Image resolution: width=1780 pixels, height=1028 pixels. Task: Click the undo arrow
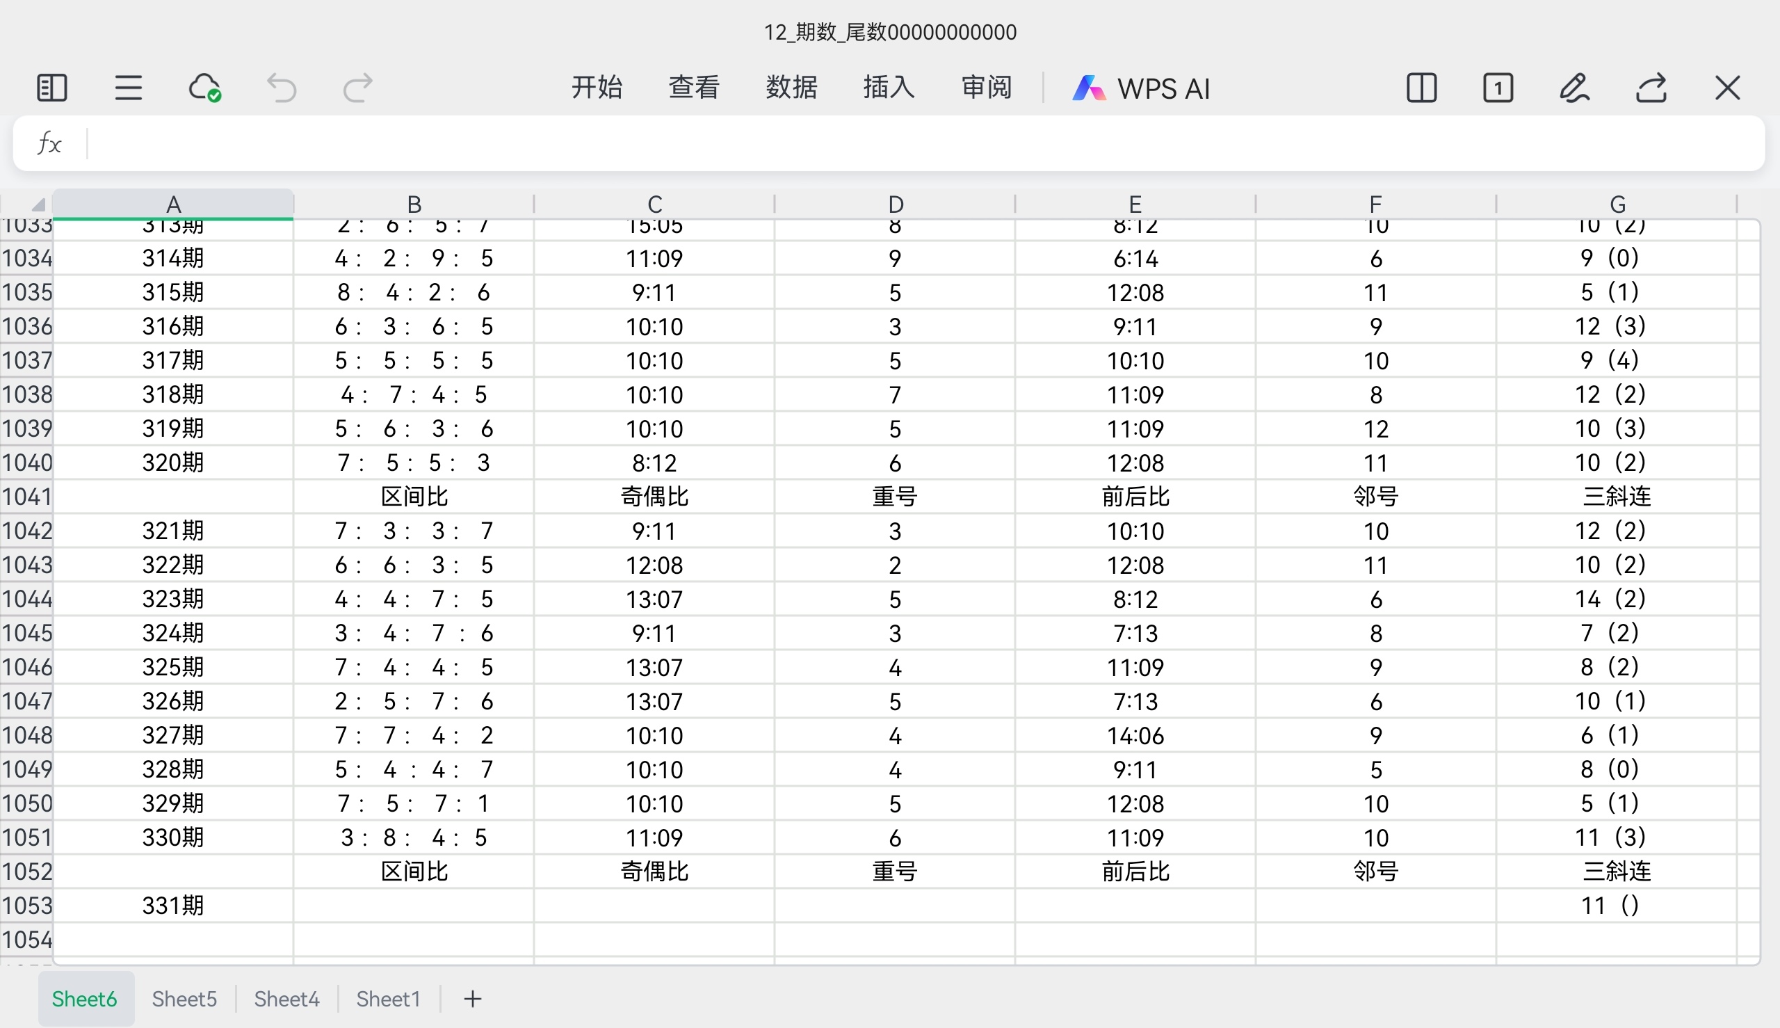tap(281, 88)
